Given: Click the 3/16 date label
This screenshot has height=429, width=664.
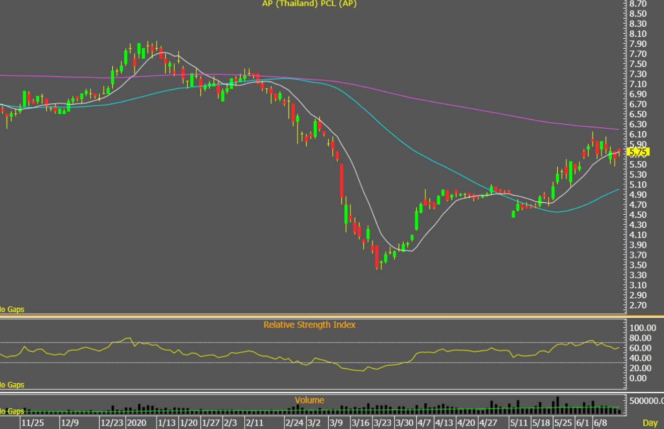Looking at the screenshot, I should tap(360, 422).
